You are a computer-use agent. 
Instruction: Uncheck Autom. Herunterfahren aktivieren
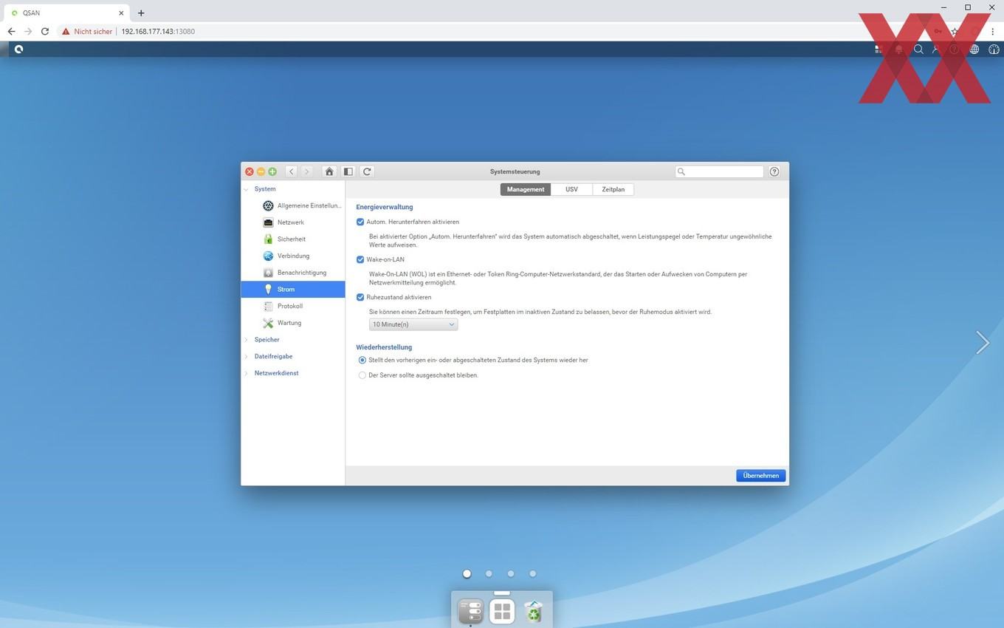point(360,222)
